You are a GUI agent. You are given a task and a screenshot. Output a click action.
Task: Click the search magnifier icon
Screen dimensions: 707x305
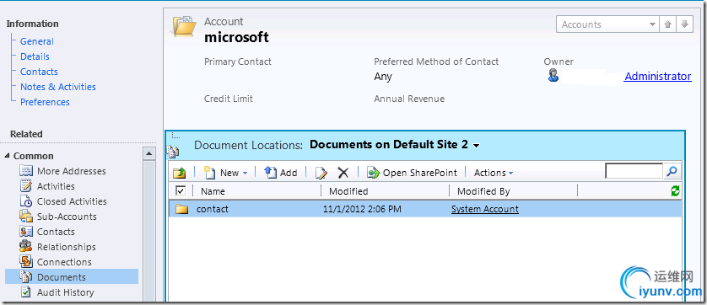click(x=672, y=171)
